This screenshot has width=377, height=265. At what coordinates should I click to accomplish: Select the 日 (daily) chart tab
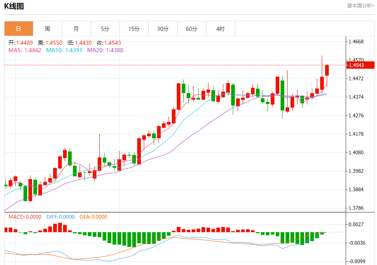(x=19, y=29)
